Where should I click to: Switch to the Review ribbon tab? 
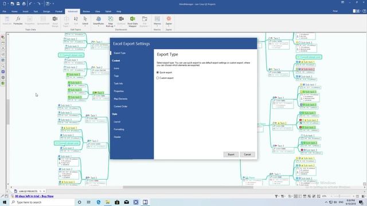(x=86, y=11)
